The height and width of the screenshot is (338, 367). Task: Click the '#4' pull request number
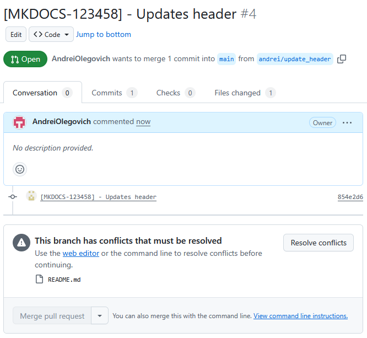coord(249,14)
